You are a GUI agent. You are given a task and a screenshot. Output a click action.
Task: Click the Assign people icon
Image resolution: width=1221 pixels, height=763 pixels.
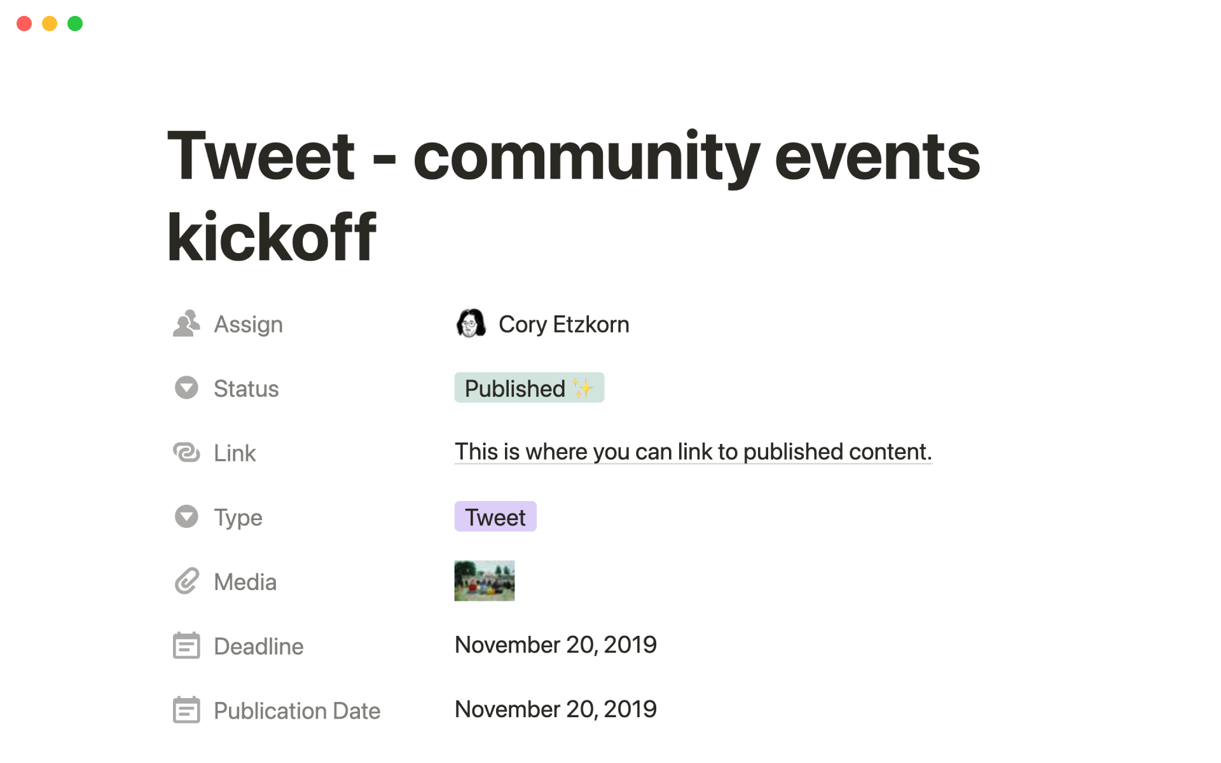(x=186, y=324)
